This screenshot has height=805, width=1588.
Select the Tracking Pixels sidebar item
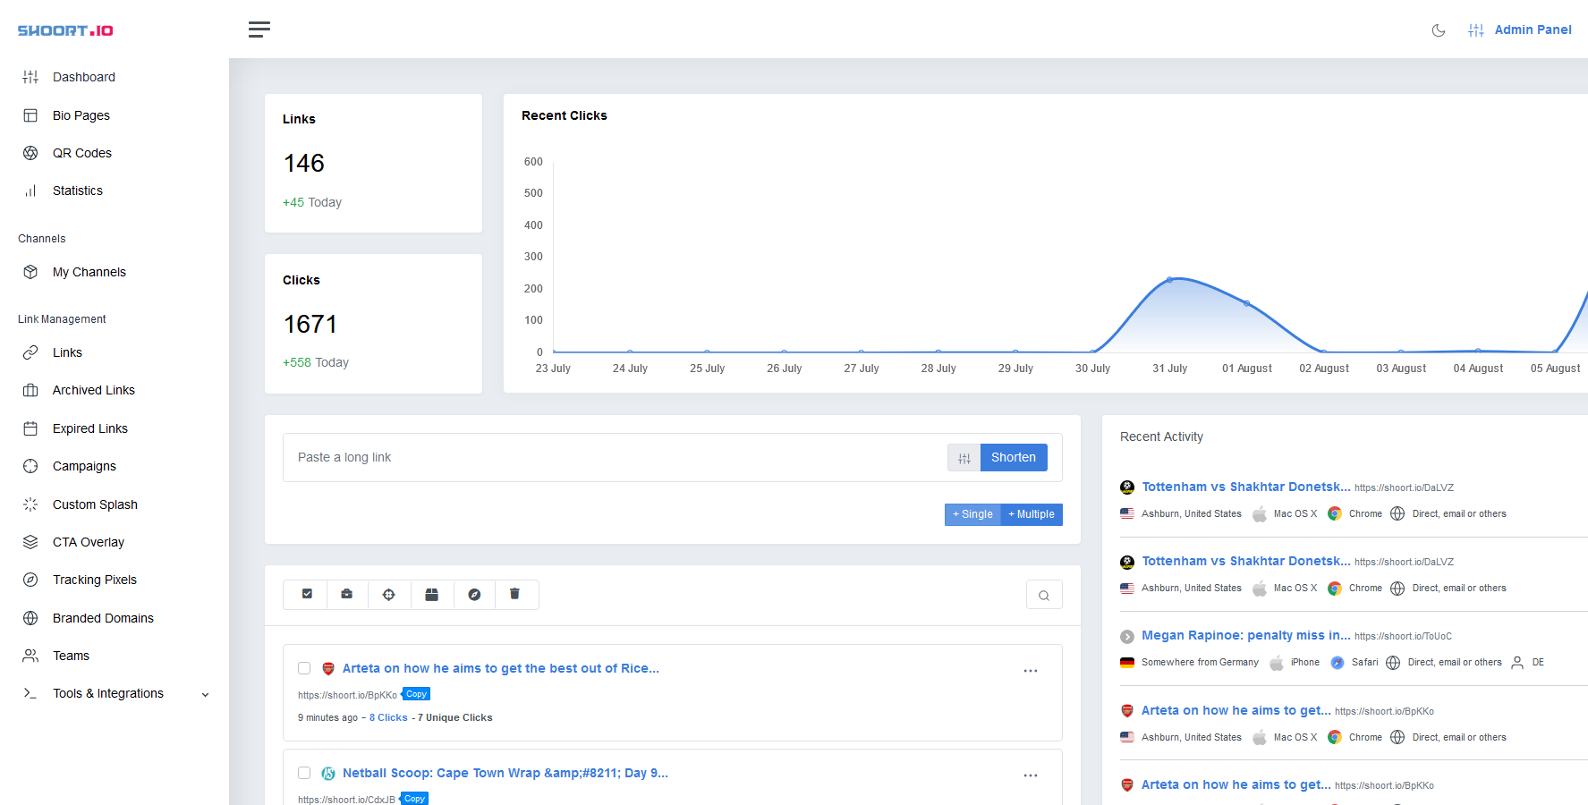coord(94,579)
